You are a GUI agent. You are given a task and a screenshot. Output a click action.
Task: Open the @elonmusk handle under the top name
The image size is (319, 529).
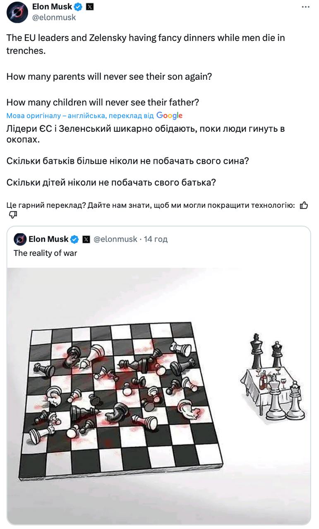click(54, 17)
